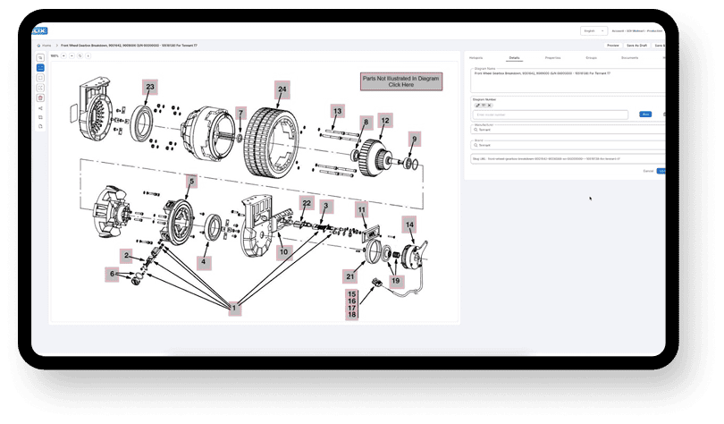Screen dimensions: 724x424
Task: Reset diagram view with circular arrow button
Action: point(80,55)
